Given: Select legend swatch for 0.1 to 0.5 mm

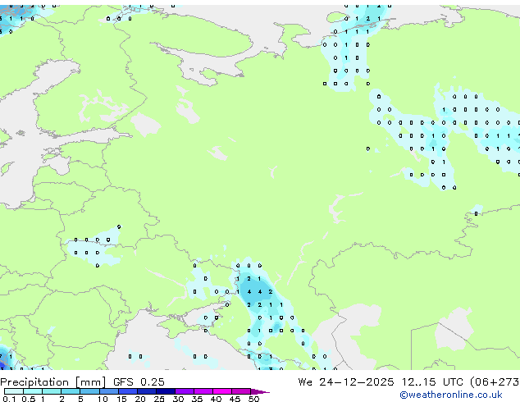Looking at the screenshot, I should pos(14,391).
